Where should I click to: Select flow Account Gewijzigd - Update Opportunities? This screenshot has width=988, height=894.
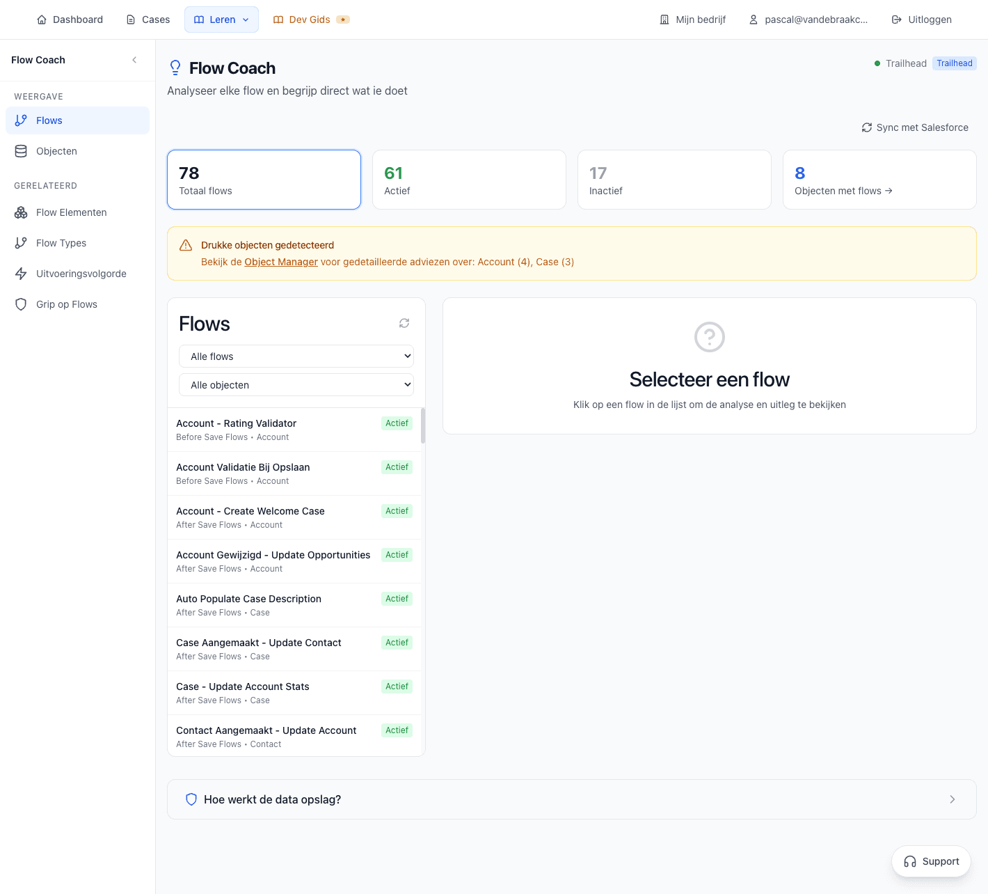click(294, 561)
